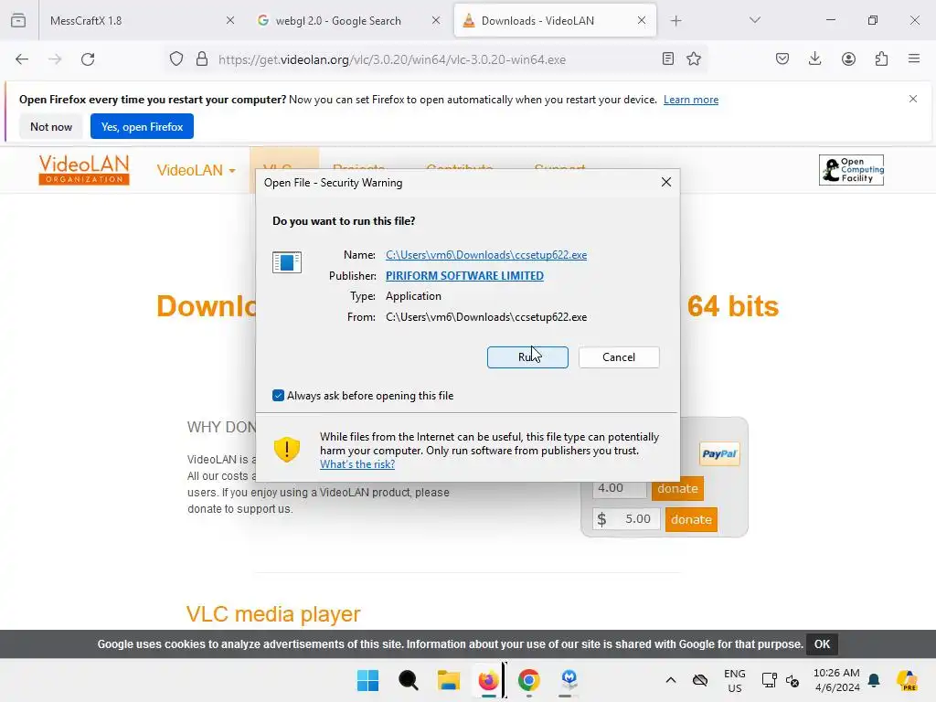Click the Run button
Image resolution: width=936 pixels, height=702 pixels.
[x=527, y=357]
